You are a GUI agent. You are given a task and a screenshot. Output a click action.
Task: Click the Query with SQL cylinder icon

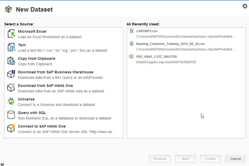coord(11,115)
